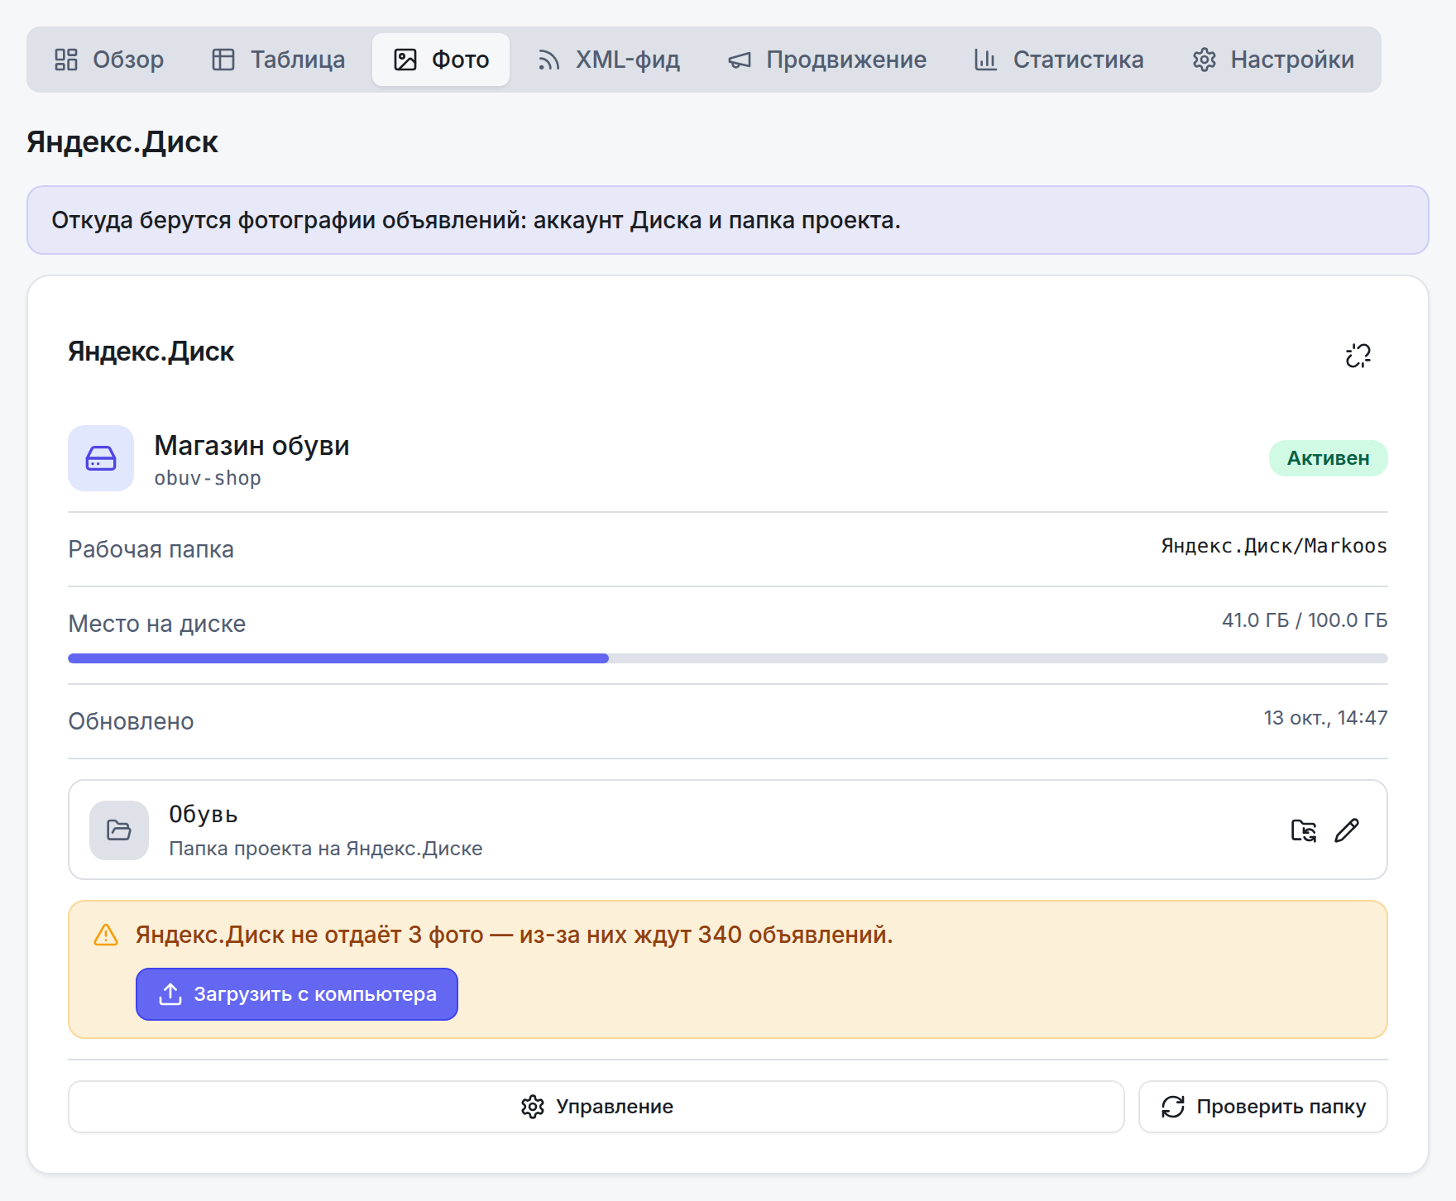Click the Магазин обуви title

pos(251,445)
